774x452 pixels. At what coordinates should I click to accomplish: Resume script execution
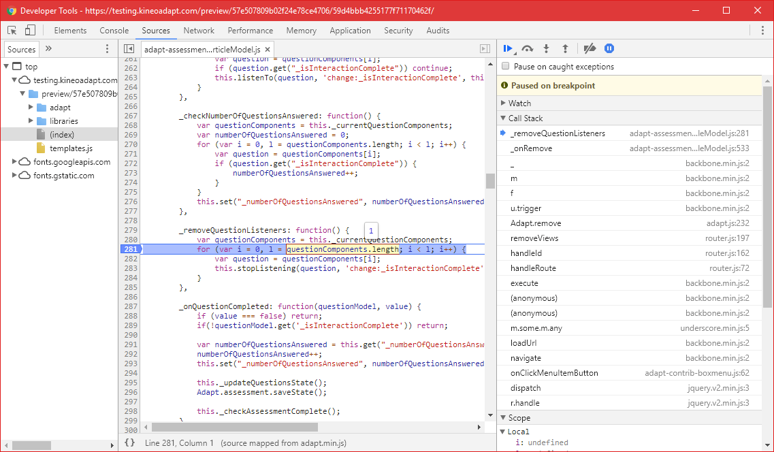tap(508, 48)
